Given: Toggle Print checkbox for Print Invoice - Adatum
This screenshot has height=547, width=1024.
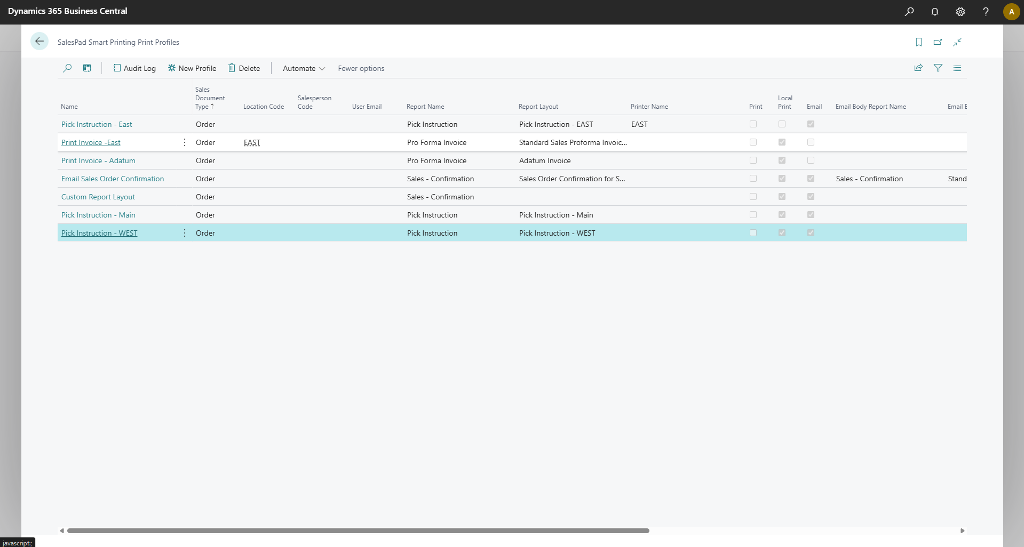Looking at the screenshot, I should [753, 160].
